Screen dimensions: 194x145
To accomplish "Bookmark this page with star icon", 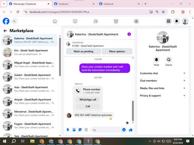I will [x=163, y=12].
